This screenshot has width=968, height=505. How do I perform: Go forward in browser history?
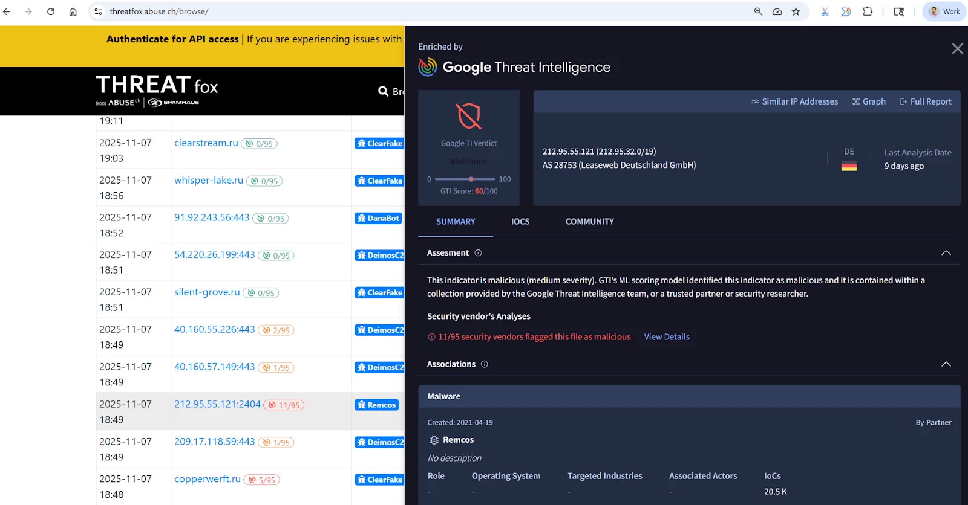coord(28,11)
